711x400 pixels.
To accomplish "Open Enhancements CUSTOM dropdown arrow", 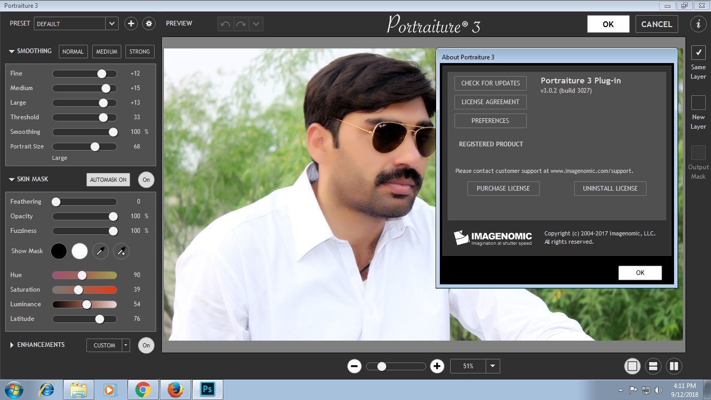I will 125,345.
